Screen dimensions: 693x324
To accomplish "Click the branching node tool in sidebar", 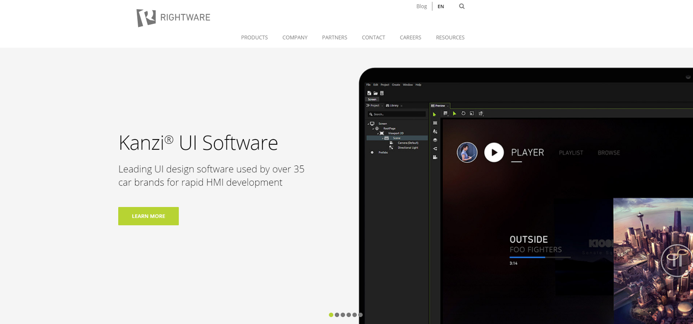I will click(x=435, y=149).
